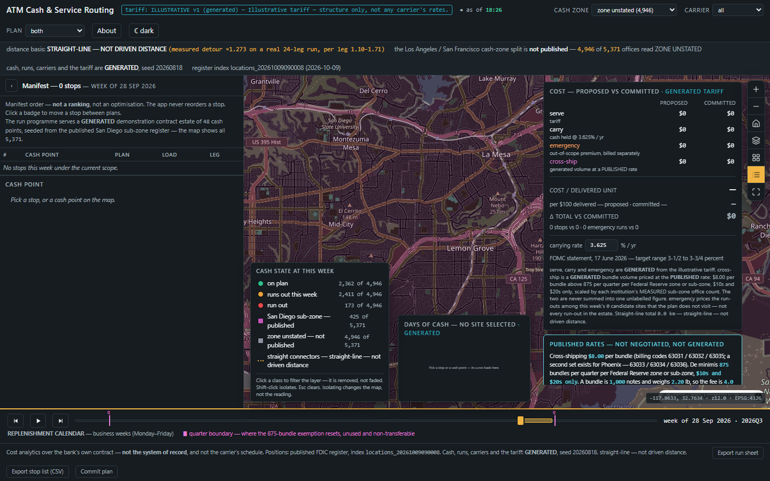Zoom out on the map
Viewport: 770px width, 481px height.
[x=756, y=106]
